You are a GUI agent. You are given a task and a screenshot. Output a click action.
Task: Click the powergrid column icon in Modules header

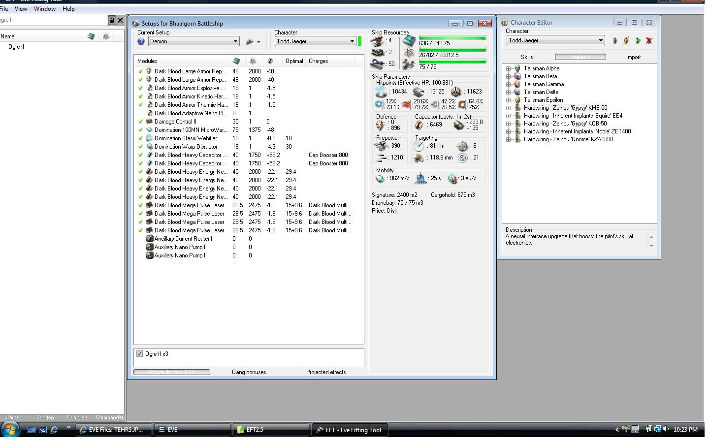(x=253, y=61)
